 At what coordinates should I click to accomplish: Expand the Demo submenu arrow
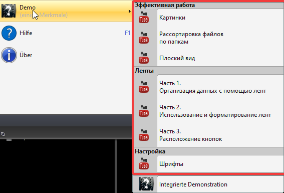pyautogui.click(x=130, y=11)
